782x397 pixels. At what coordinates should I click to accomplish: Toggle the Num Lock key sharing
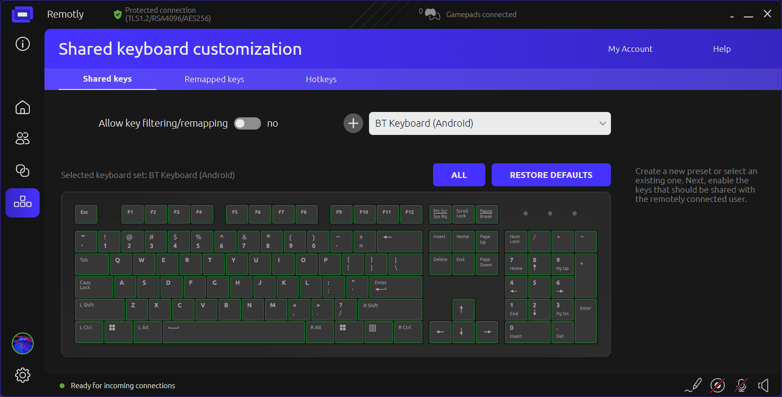[x=516, y=242]
